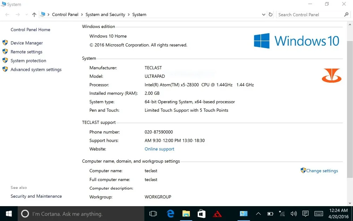Open the Wi-Fi network tray icon
The image size is (353, 221).
coord(282,214)
